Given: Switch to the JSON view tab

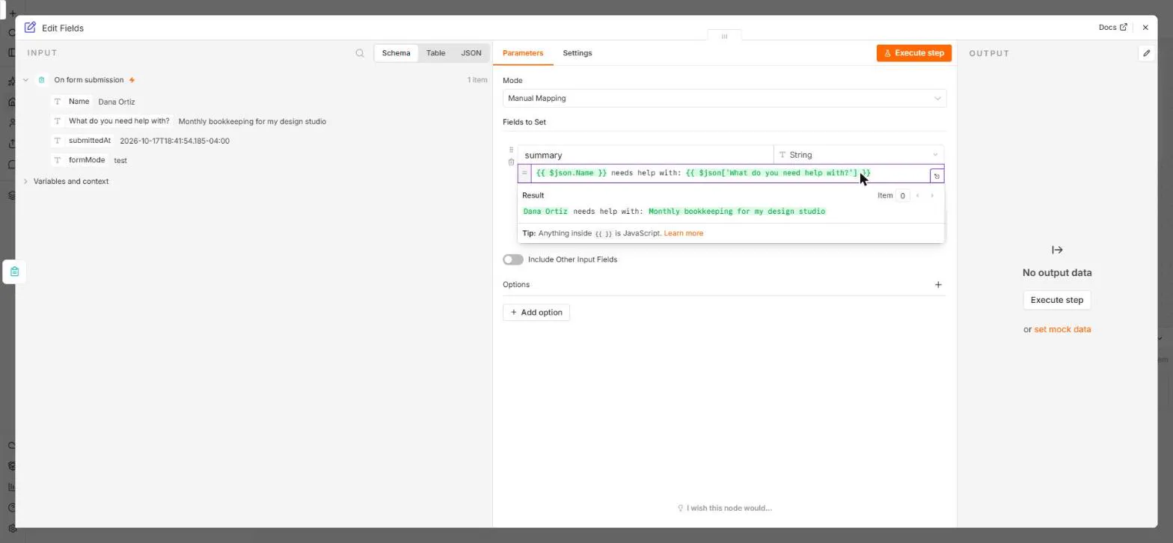Looking at the screenshot, I should click(x=471, y=53).
